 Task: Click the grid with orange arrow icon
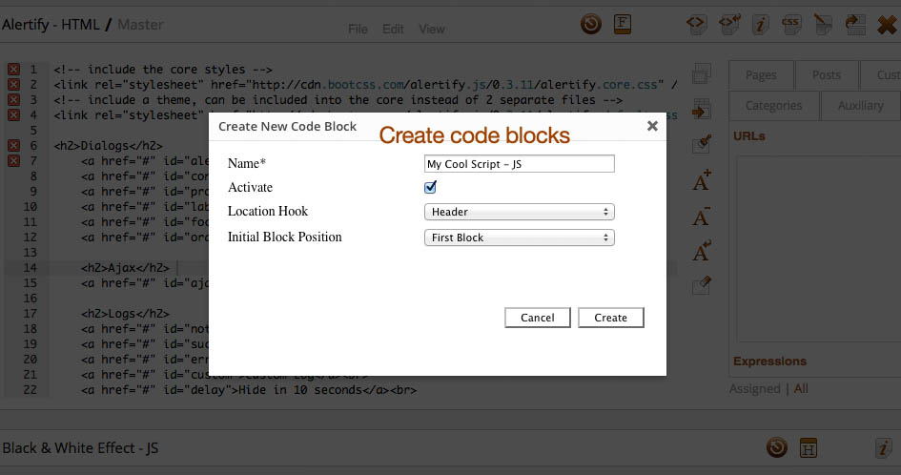(x=702, y=110)
